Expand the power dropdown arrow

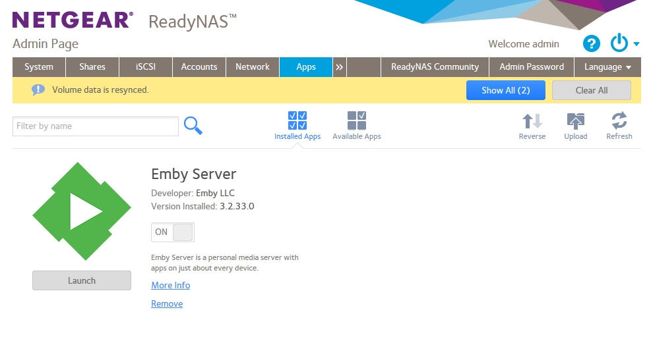(636, 43)
